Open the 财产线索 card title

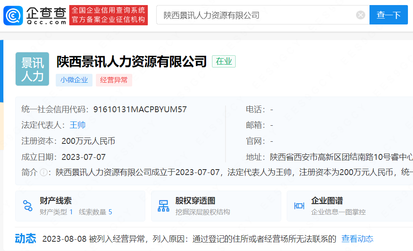(x=56, y=201)
